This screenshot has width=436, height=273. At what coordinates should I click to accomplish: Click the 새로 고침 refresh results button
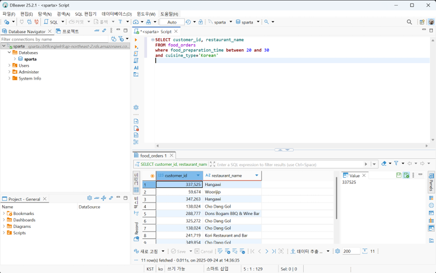tap(146, 251)
